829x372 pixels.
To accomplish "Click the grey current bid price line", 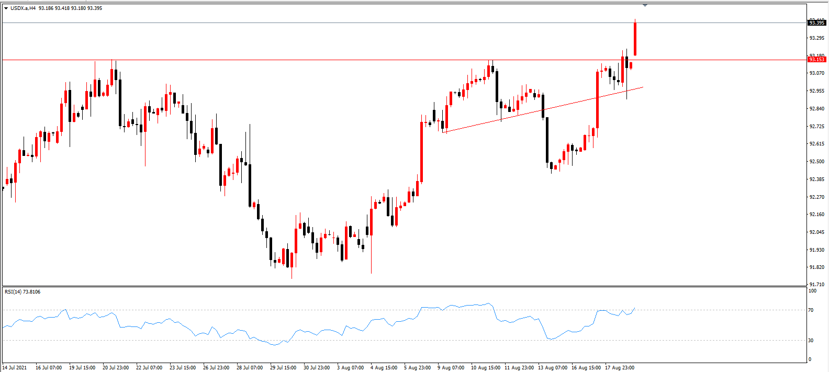I will click(x=404, y=22).
